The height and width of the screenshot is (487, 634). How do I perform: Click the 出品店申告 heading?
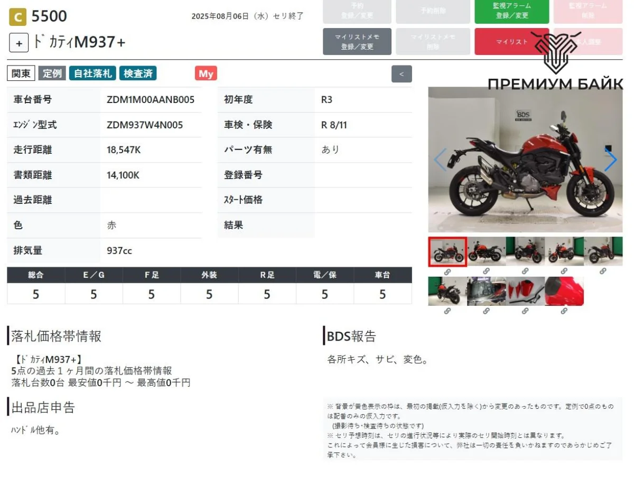pyautogui.click(x=43, y=407)
